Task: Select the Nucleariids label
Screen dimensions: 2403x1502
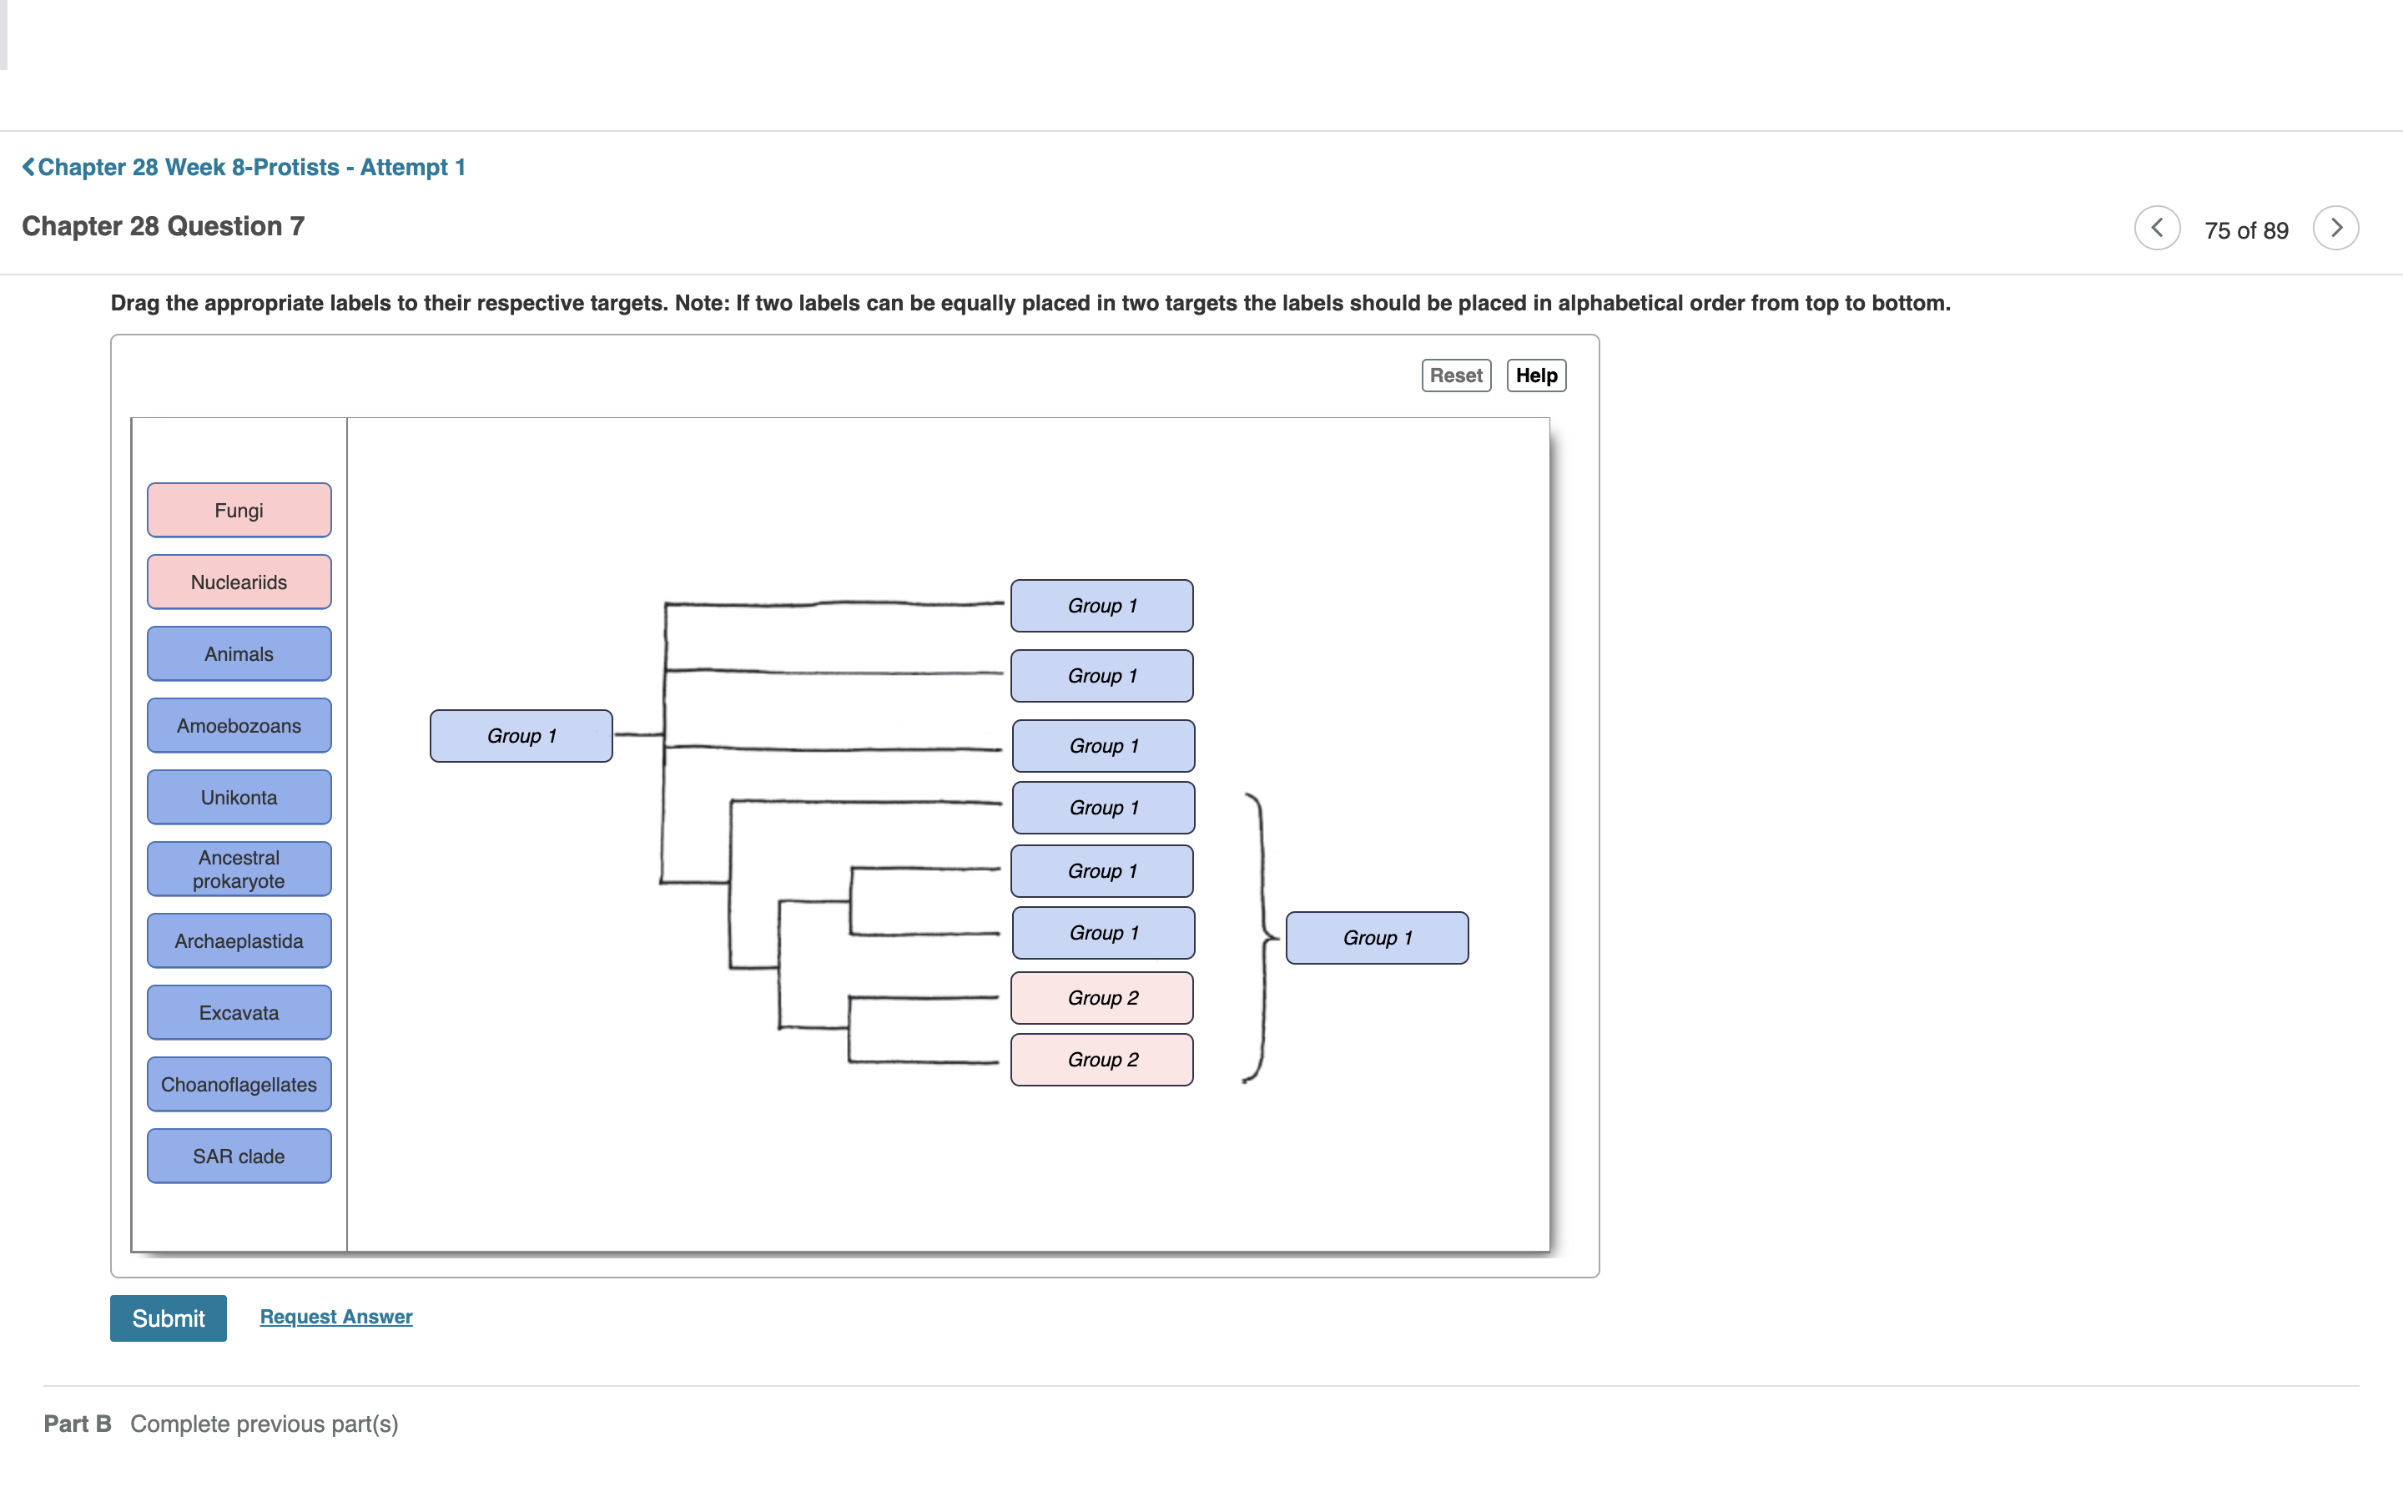Action: click(x=239, y=582)
